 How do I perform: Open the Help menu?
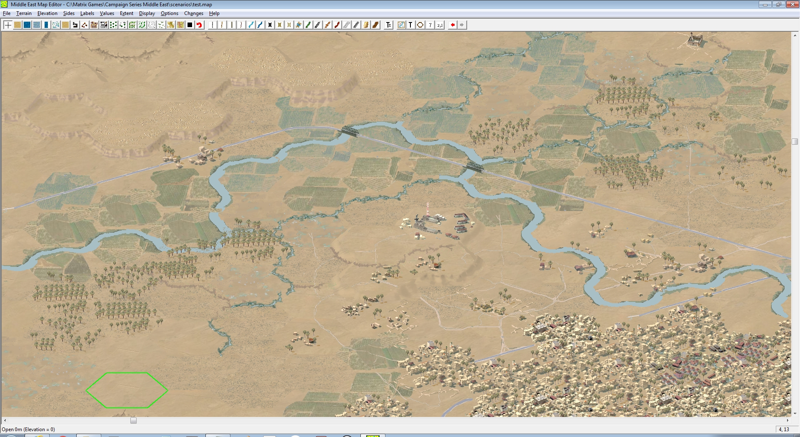coord(214,13)
